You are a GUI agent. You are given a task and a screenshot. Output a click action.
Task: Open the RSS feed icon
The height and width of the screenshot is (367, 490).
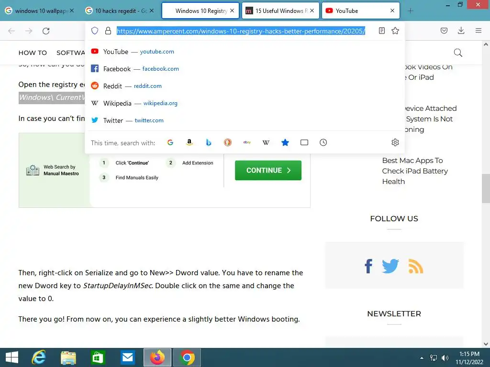click(416, 266)
